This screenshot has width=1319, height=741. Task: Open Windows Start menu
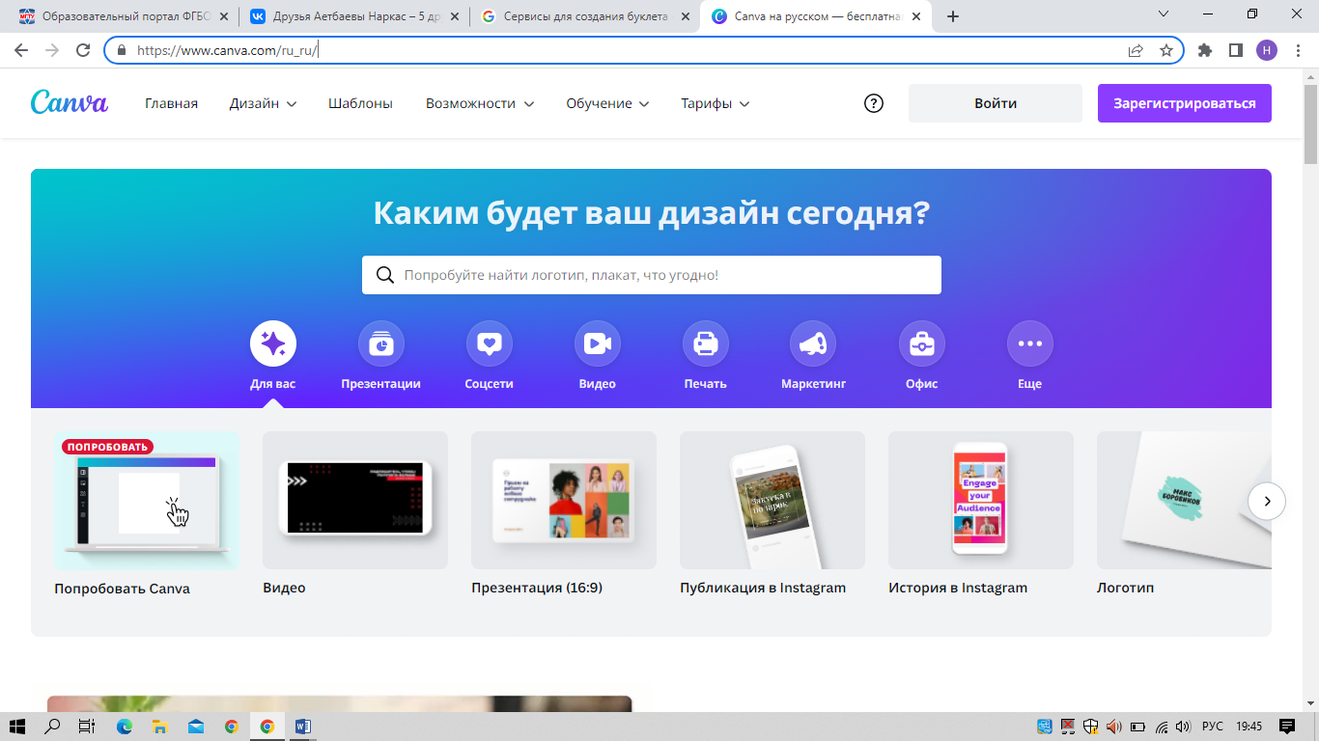[x=17, y=727]
